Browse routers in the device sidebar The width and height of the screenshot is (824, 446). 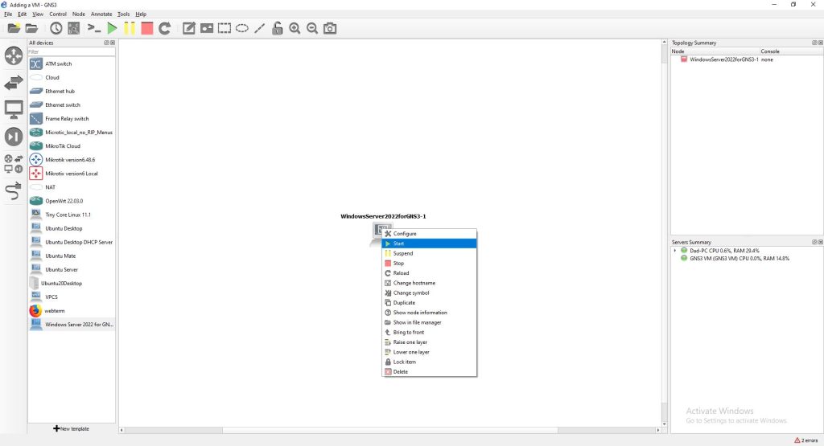point(14,55)
